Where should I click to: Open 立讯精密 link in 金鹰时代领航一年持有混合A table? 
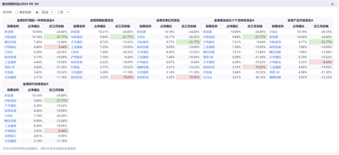click(10, 77)
